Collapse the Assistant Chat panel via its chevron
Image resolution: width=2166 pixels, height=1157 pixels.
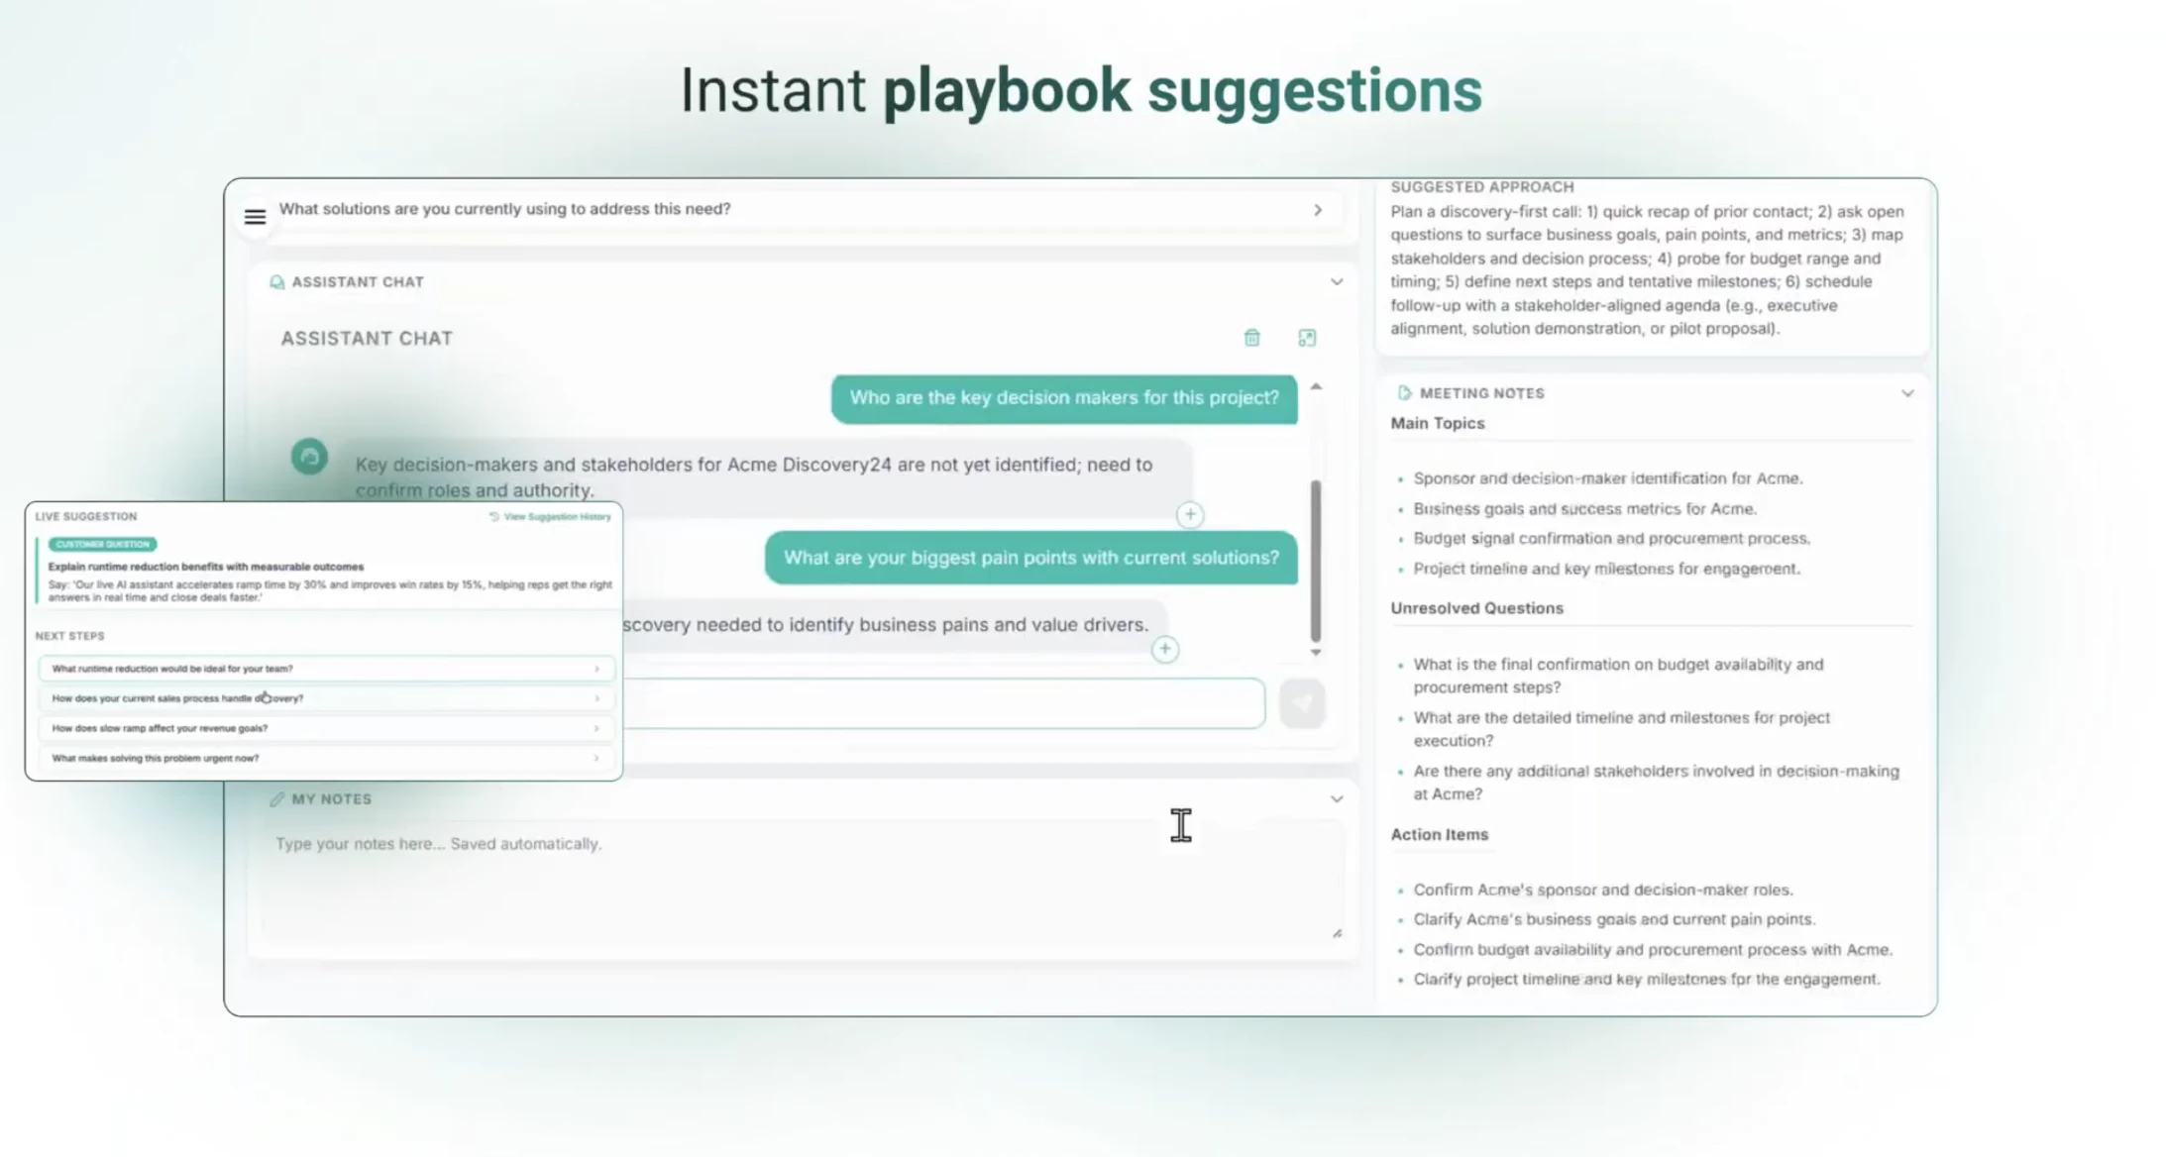pos(1337,281)
